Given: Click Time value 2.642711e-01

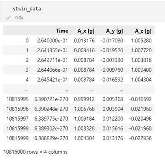Looking at the screenshot, I should (52, 60).
